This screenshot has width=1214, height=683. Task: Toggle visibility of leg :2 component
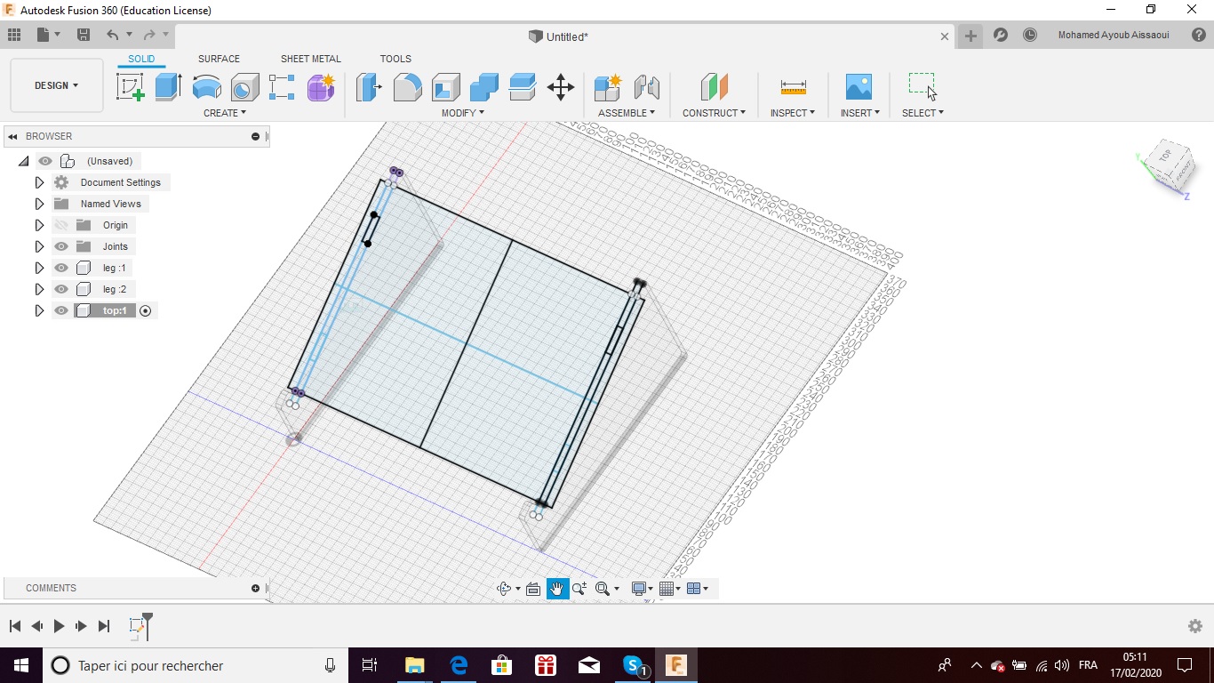tap(61, 289)
